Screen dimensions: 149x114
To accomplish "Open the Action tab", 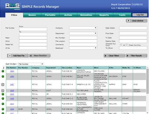I will pyautogui.click(x=68, y=15).
